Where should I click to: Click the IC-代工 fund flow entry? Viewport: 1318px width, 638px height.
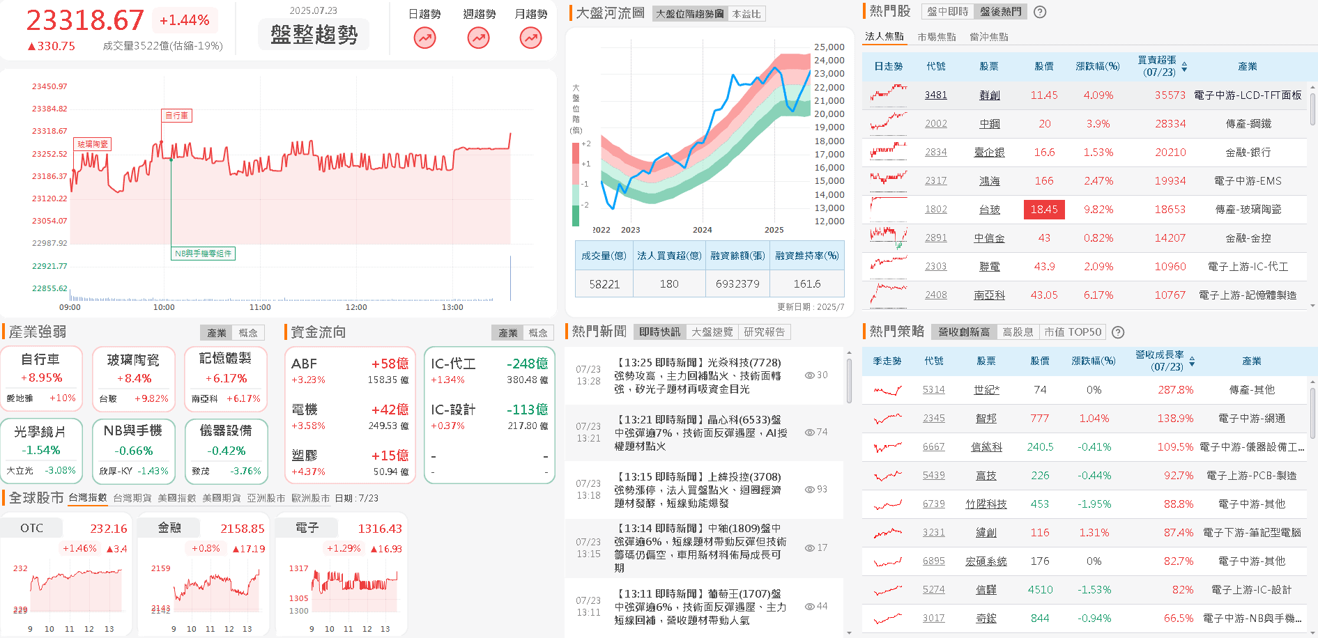coord(489,371)
